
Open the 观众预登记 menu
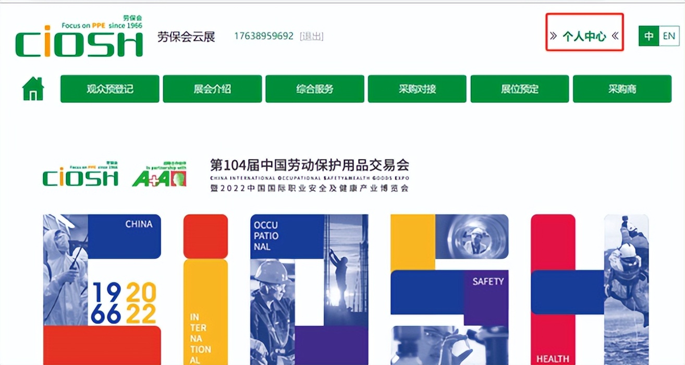(110, 89)
